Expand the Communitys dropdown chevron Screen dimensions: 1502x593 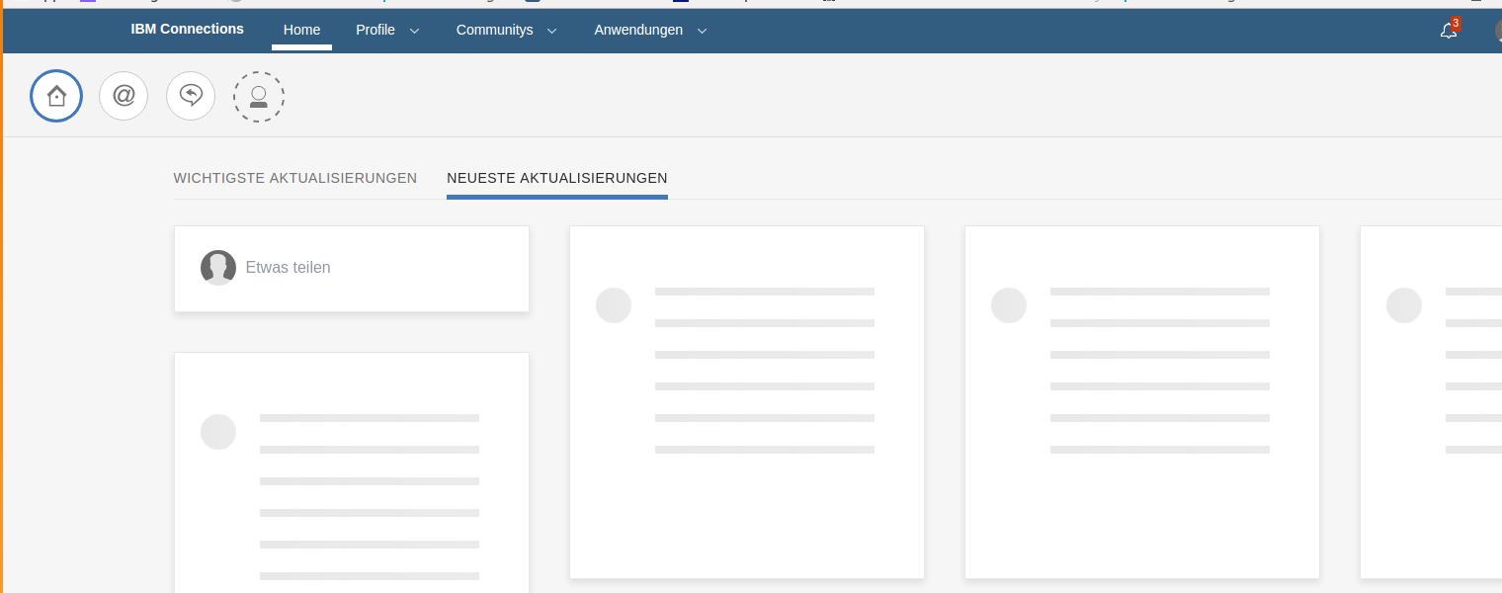552,31
